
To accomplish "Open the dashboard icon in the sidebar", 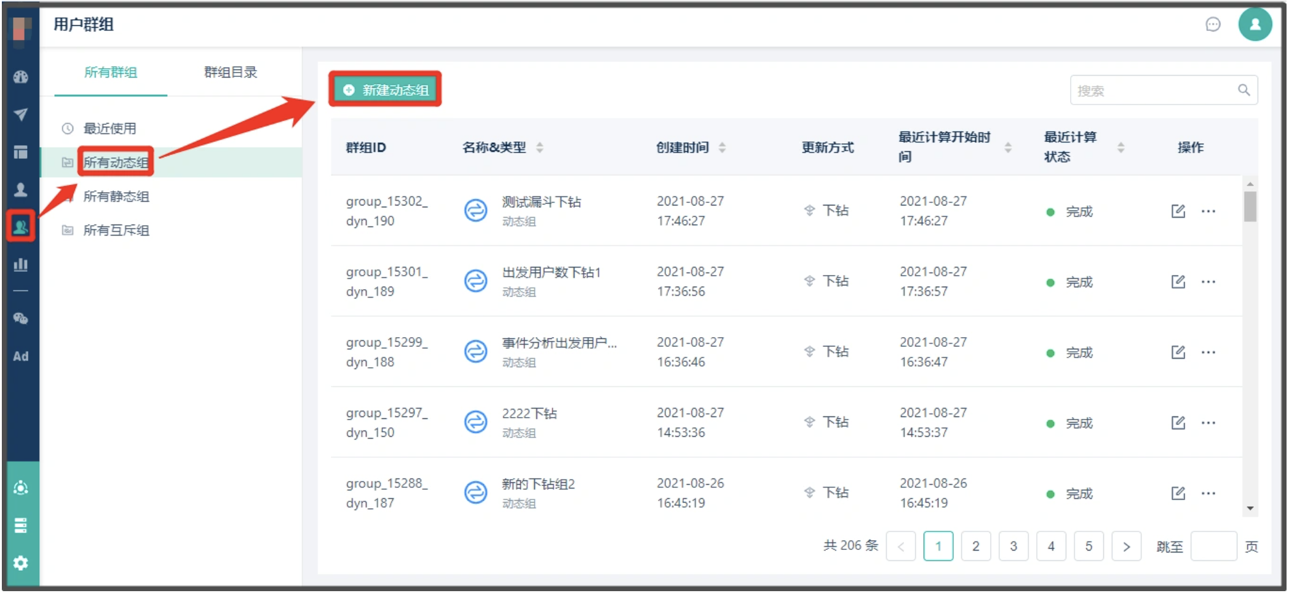I will (21, 77).
